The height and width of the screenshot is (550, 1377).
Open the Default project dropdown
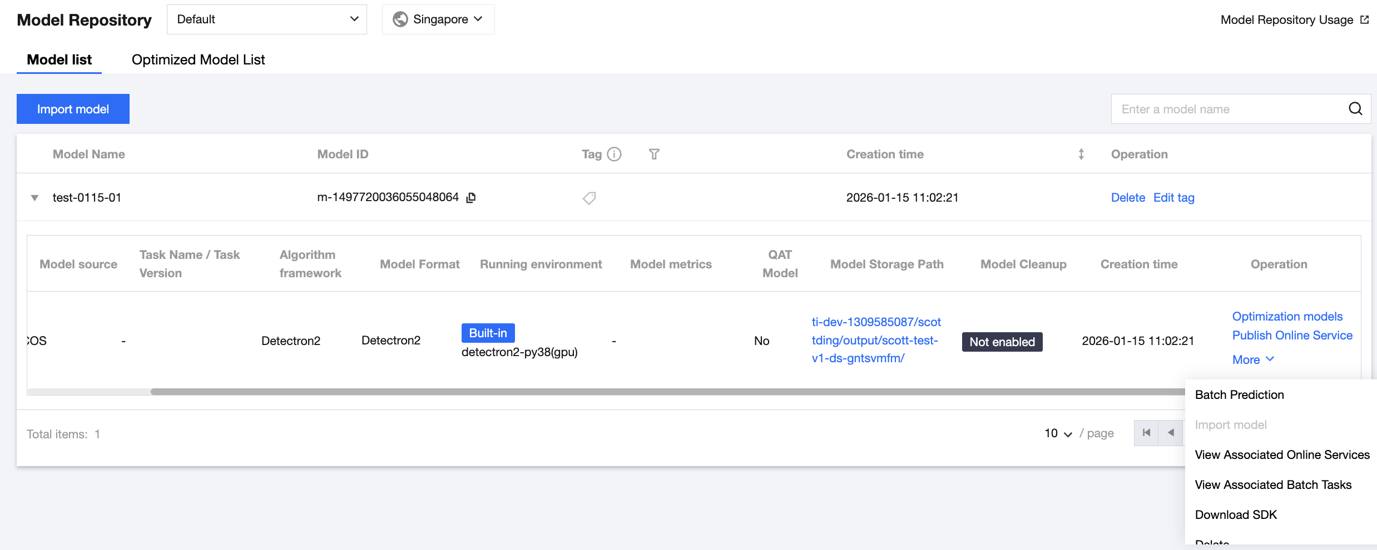pyautogui.click(x=267, y=19)
